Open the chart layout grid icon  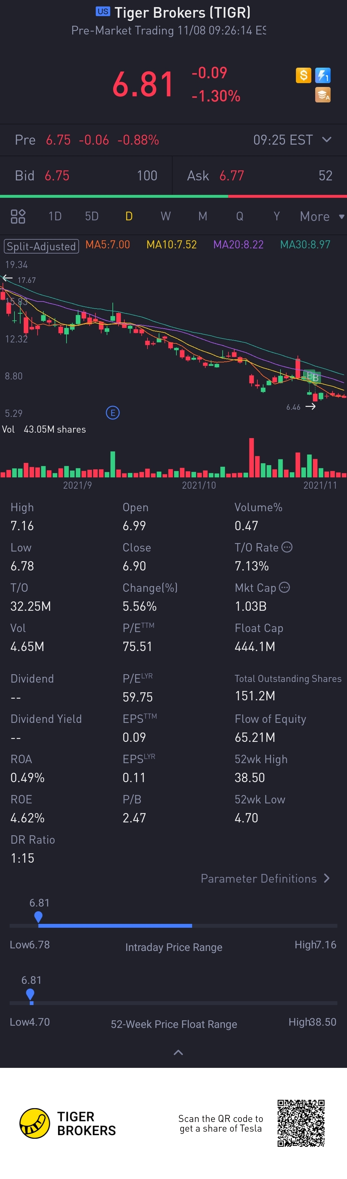[x=18, y=216]
